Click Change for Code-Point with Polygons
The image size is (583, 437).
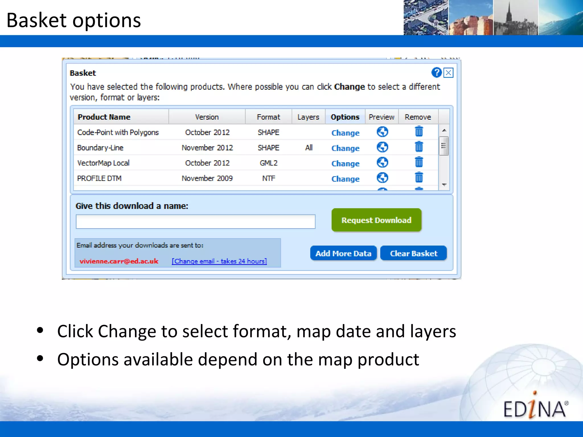(x=345, y=133)
